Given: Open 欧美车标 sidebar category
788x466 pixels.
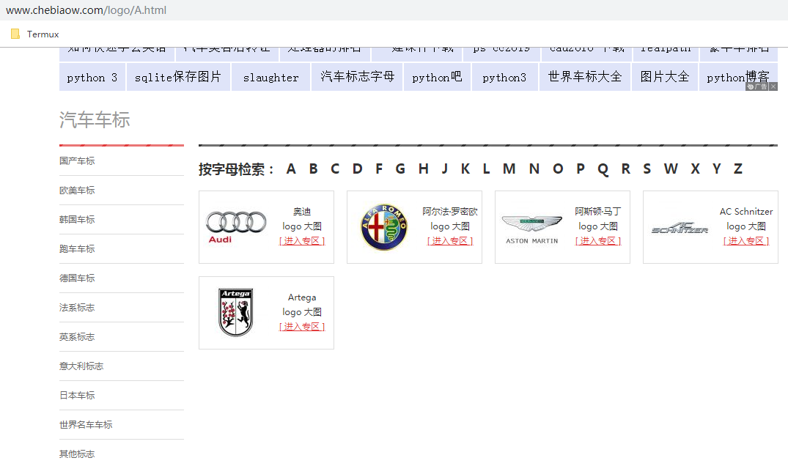Looking at the screenshot, I should (77, 191).
